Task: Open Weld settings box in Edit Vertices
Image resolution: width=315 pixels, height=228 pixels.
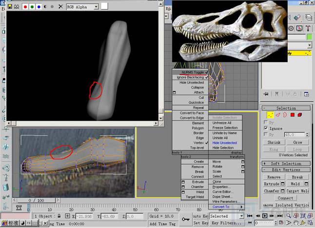Action: 306,184
